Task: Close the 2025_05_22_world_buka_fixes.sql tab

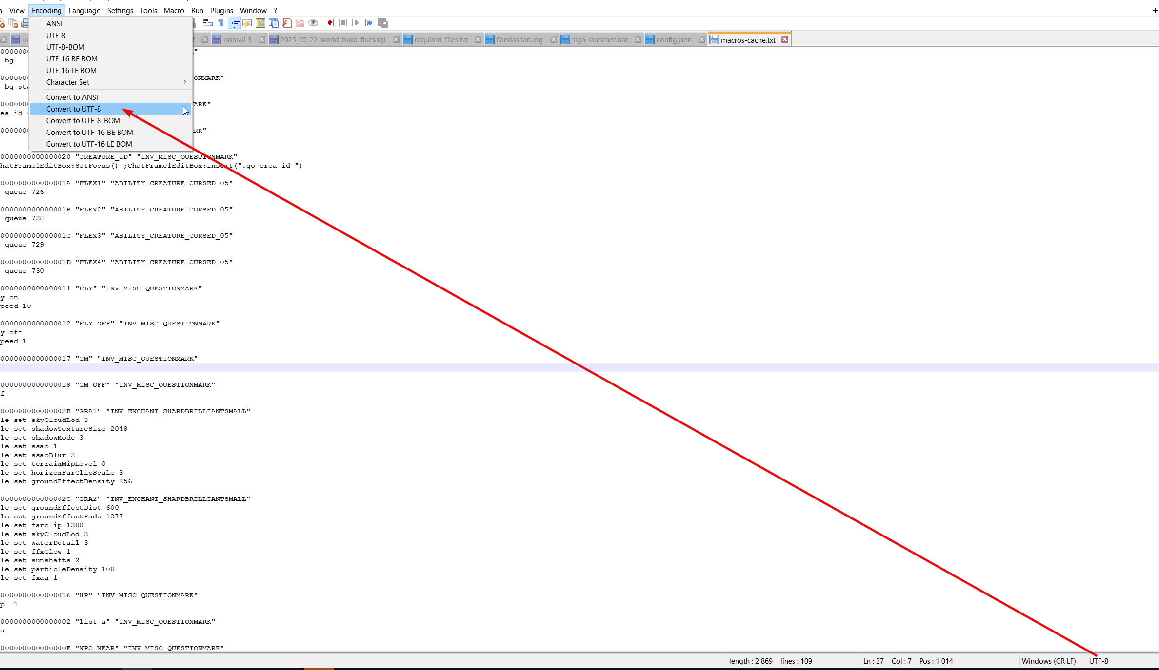Action: (396, 39)
